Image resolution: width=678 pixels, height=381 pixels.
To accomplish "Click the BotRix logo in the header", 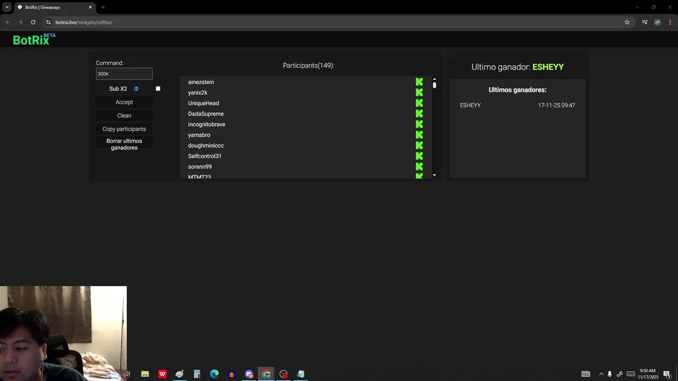I will tap(34, 40).
